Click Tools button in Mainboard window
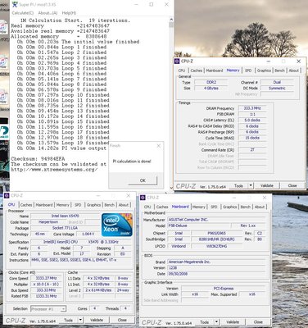 pos(204,322)
